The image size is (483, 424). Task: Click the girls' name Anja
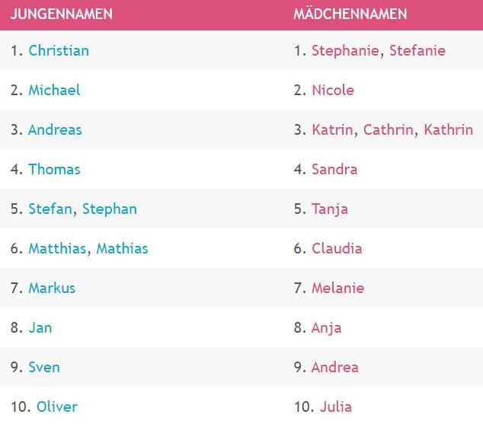click(x=326, y=328)
